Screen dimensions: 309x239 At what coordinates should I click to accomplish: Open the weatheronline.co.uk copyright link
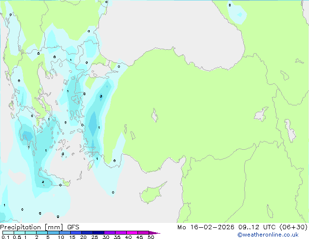tap(268, 235)
